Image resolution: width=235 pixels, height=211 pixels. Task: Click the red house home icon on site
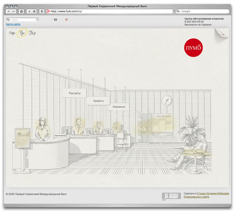coord(66,19)
